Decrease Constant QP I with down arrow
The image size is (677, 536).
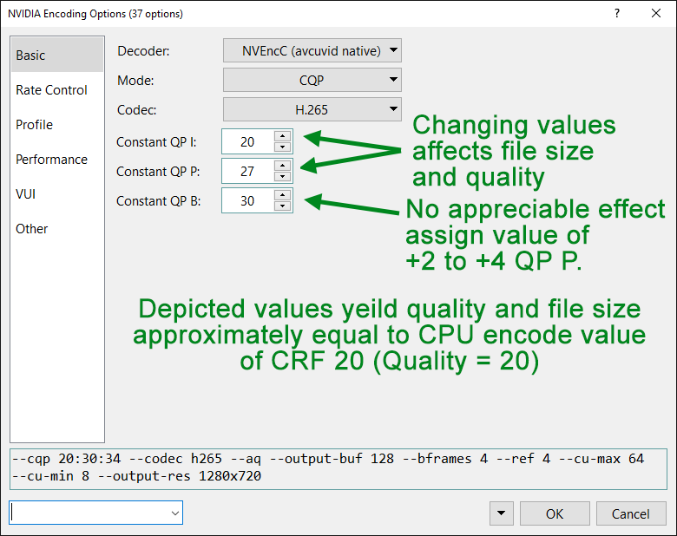coord(282,147)
